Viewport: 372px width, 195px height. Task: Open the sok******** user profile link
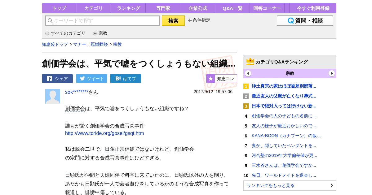click(77, 92)
